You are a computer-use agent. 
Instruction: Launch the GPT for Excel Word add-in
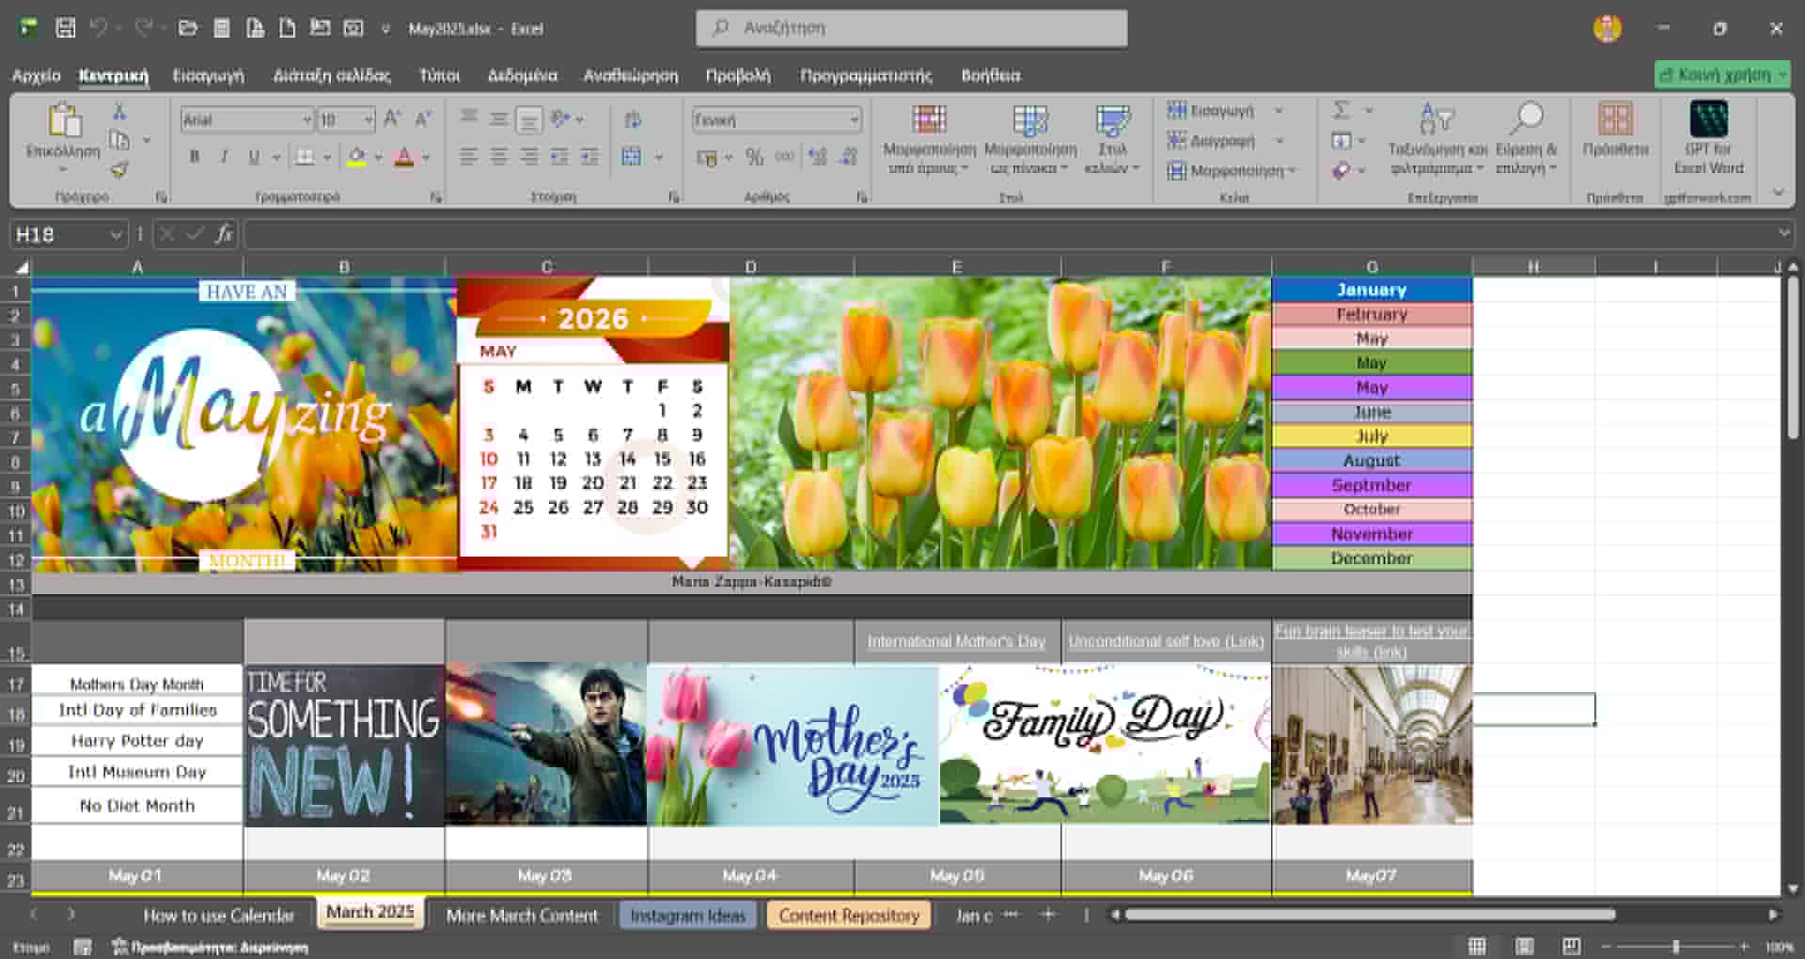click(1707, 138)
